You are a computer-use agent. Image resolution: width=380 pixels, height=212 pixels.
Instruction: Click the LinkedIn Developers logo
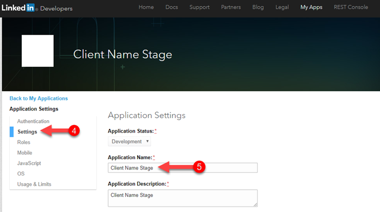(37, 8)
